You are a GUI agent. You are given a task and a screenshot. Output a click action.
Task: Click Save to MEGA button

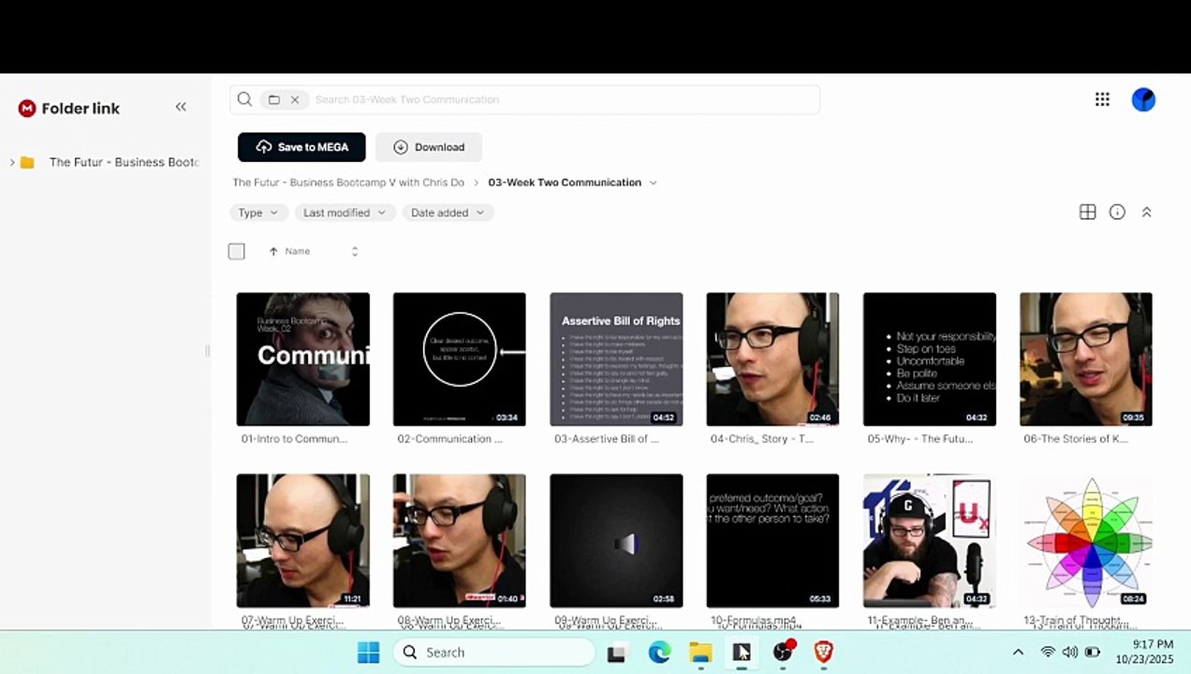[301, 147]
